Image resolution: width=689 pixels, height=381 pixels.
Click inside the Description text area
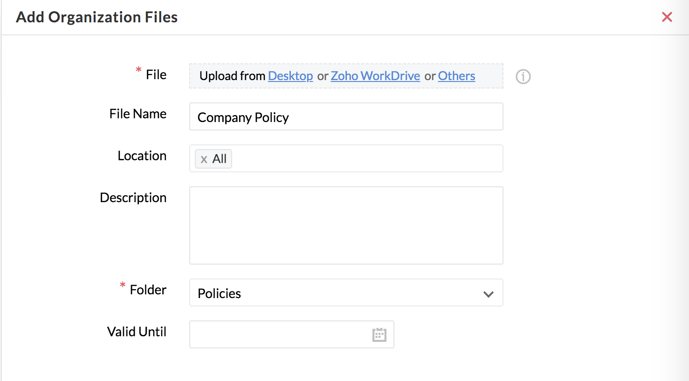[x=346, y=225]
